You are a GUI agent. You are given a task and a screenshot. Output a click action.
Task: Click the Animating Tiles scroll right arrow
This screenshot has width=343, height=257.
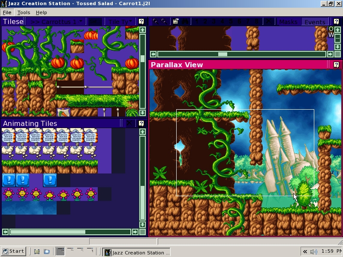pos(135,232)
